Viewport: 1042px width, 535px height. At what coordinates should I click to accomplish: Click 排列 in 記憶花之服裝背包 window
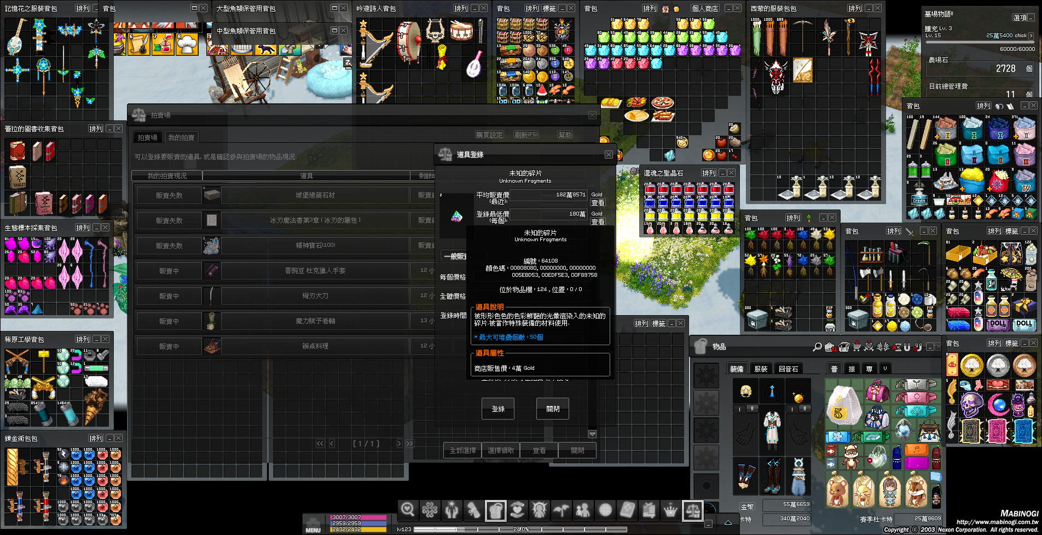[83, 8]
